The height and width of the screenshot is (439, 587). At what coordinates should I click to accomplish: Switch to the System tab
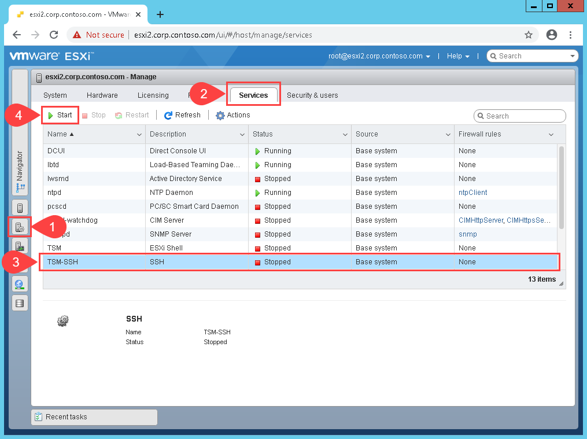55,95
